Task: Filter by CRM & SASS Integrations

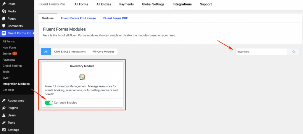Action: 70,51
